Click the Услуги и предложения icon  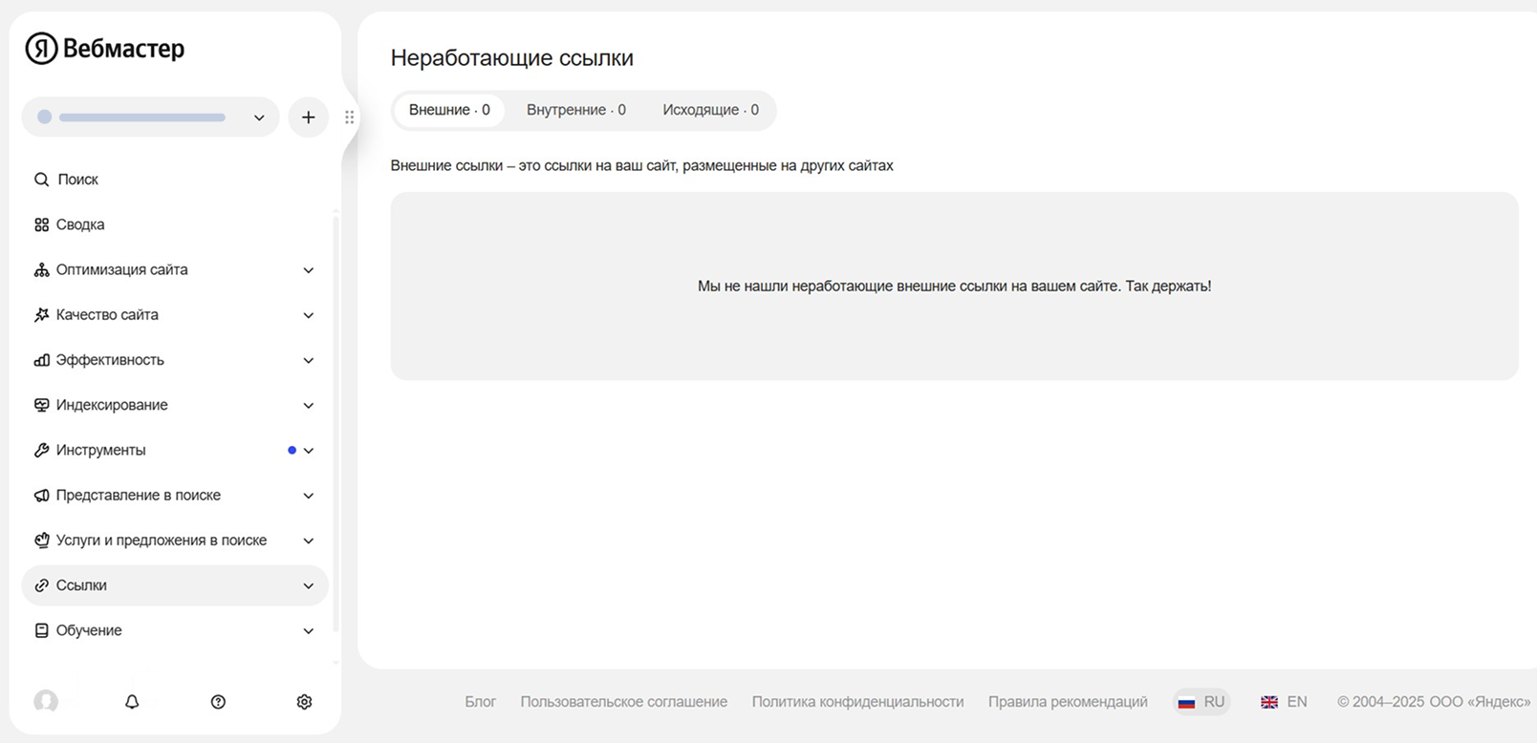[41, 540]
